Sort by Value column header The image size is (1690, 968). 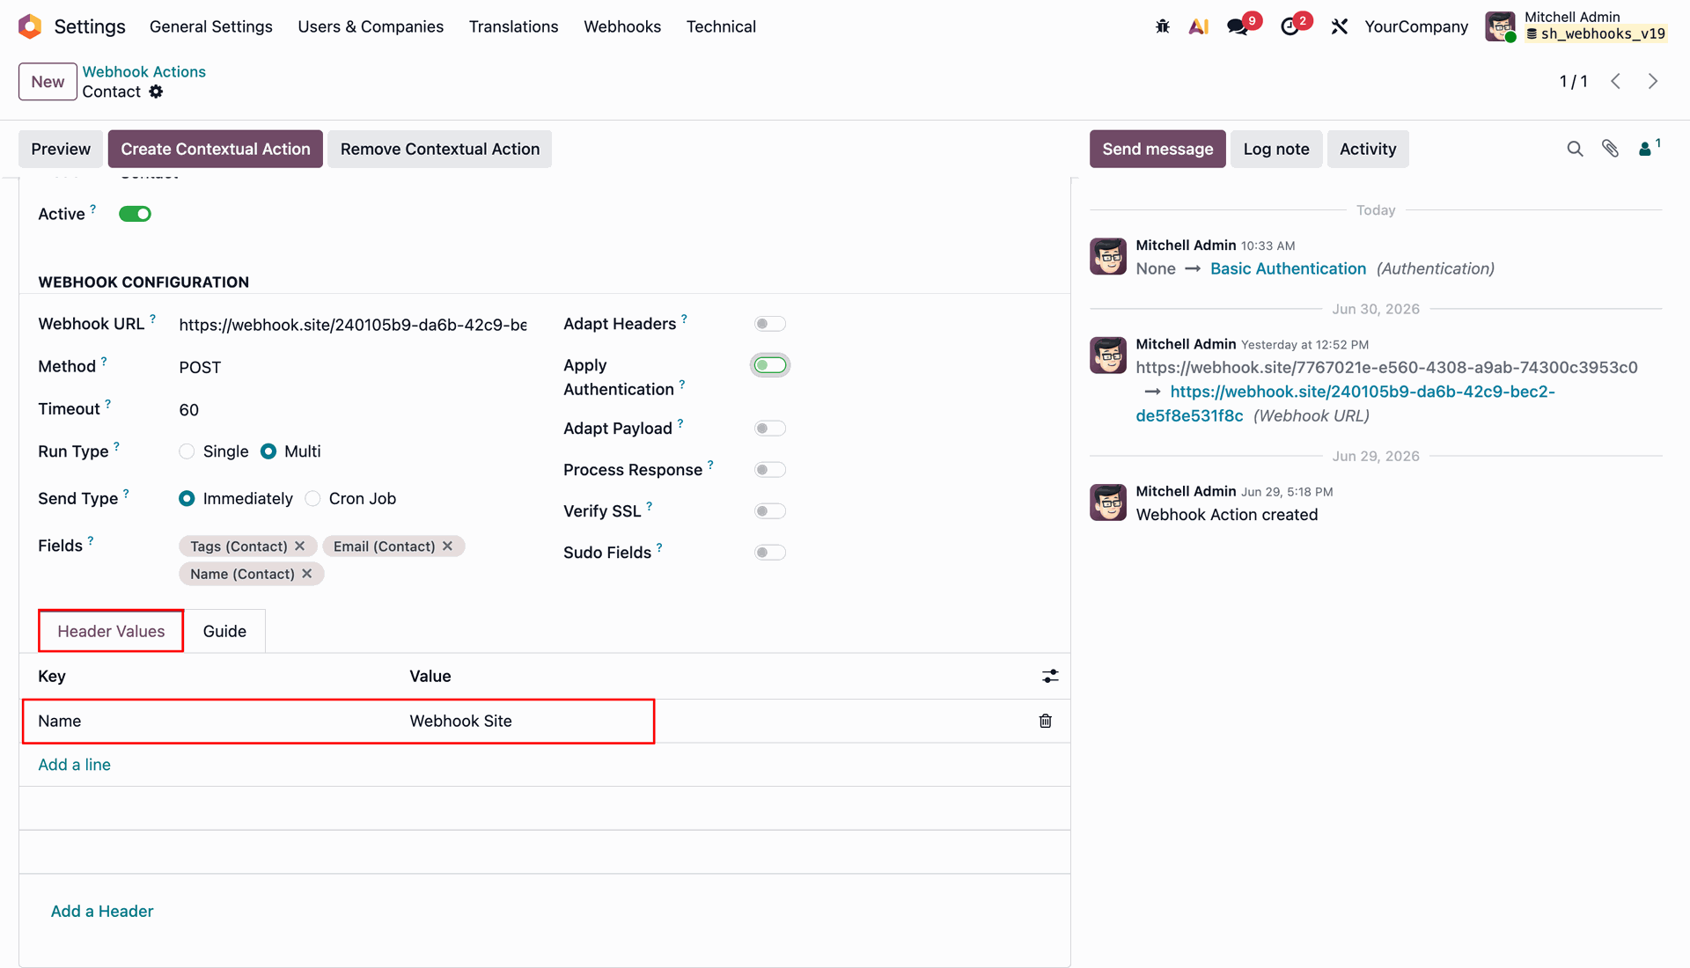(430, 676)
